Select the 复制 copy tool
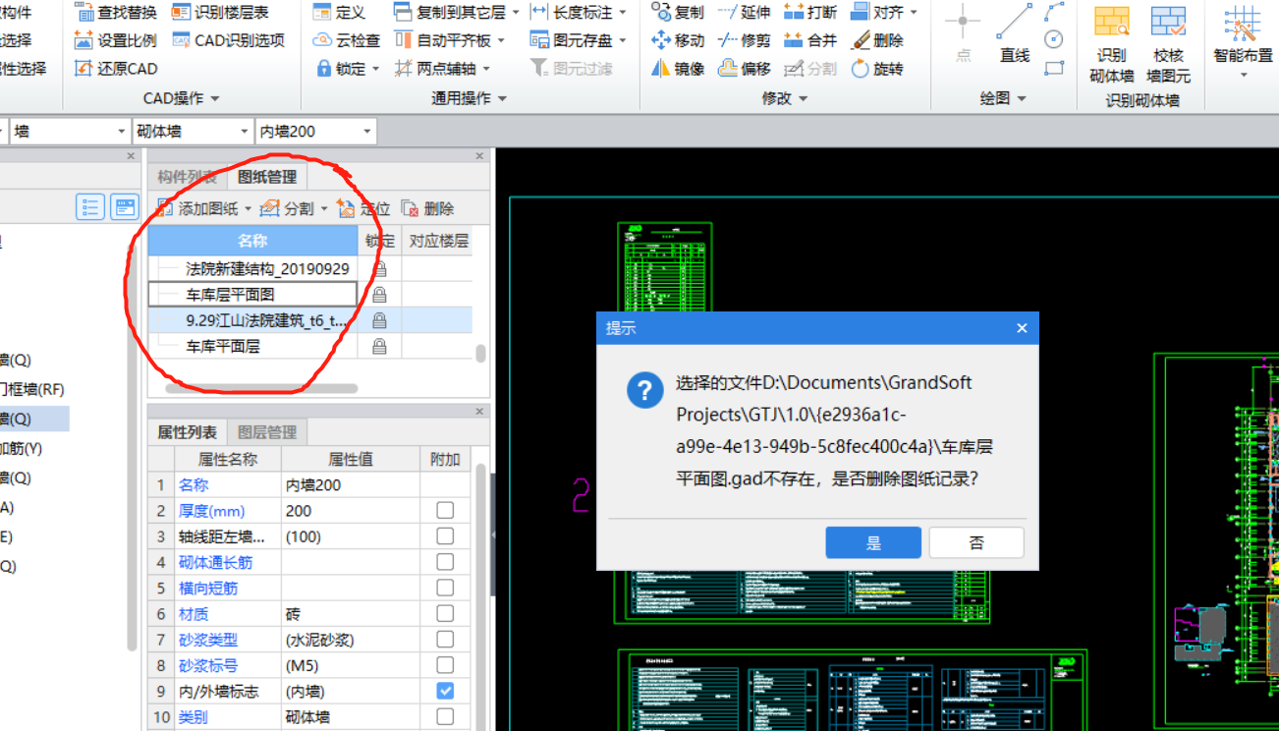 click(678, 12)
